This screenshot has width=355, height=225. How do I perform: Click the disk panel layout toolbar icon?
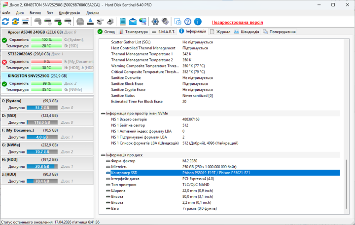[25, 22]
